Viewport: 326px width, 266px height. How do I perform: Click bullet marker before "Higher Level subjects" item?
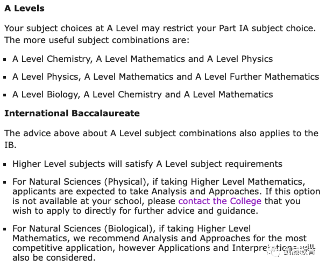coord(6,164)
